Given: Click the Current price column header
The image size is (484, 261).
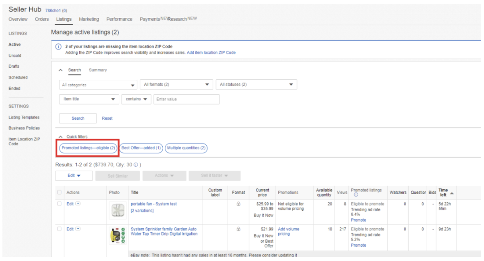Looking at the screenshot, I should point(262,192).
